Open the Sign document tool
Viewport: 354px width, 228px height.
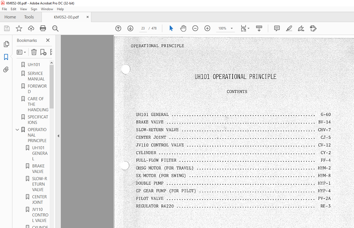tap(301, 28)
